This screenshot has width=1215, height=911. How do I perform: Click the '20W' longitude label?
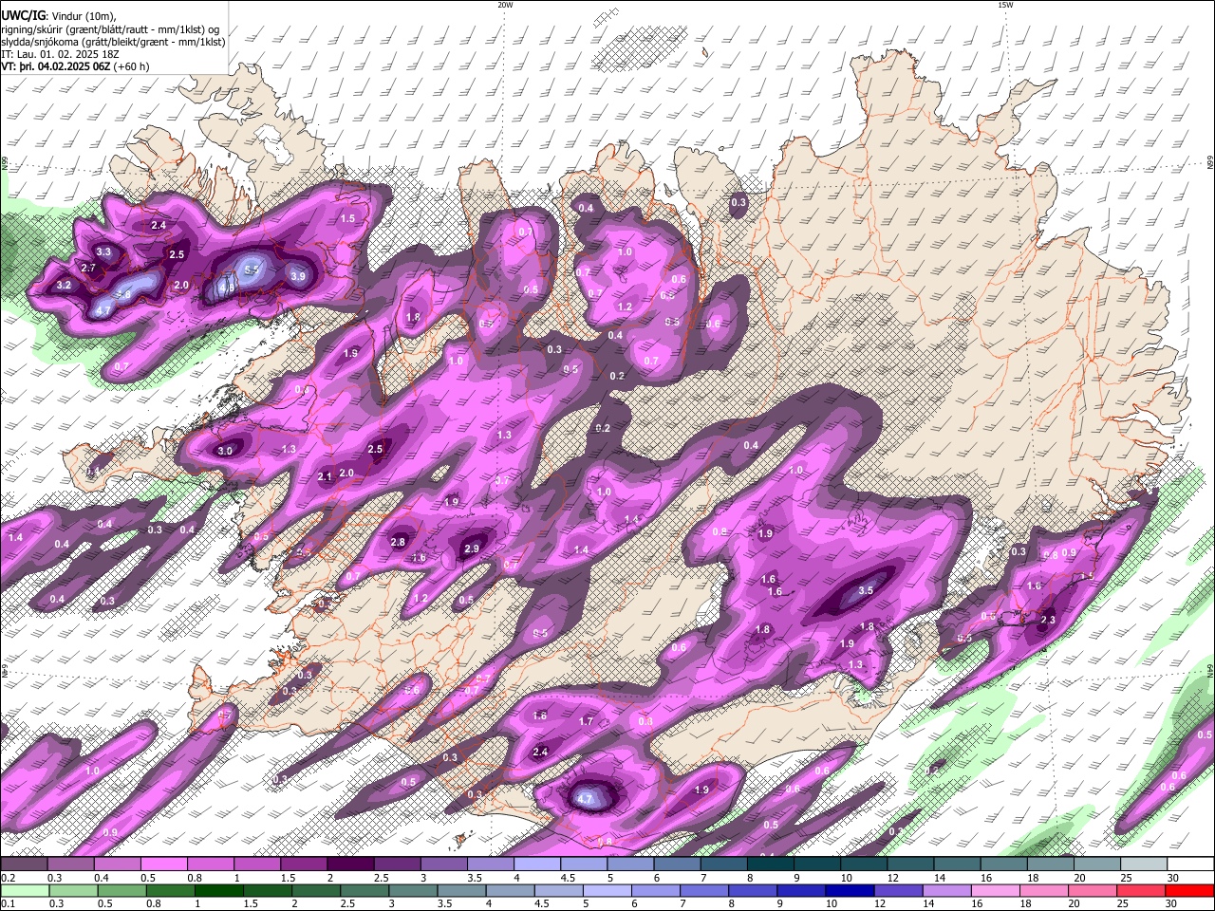505,5
